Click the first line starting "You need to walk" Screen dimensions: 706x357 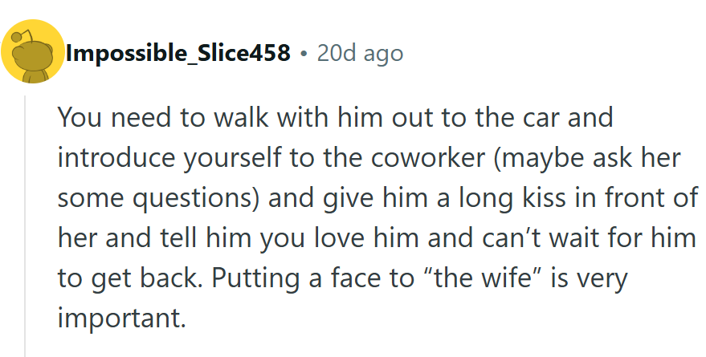pos(335,118)
